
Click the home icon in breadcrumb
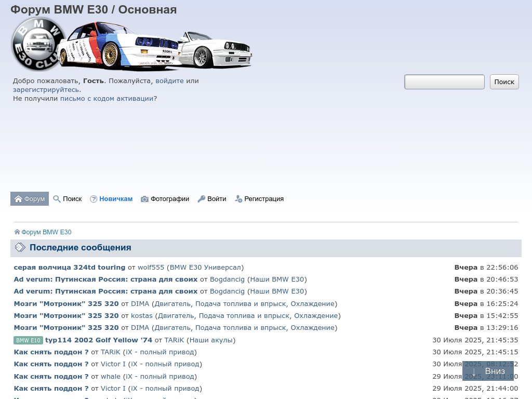point(17,232)
